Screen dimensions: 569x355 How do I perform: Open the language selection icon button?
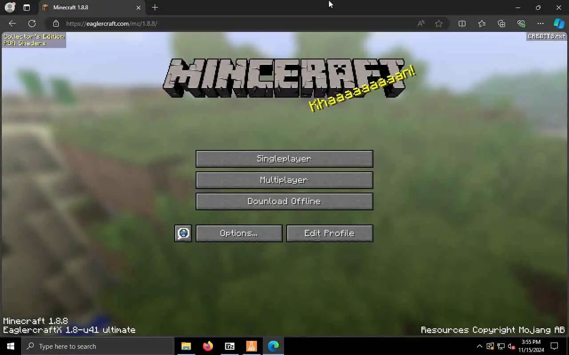183,233
